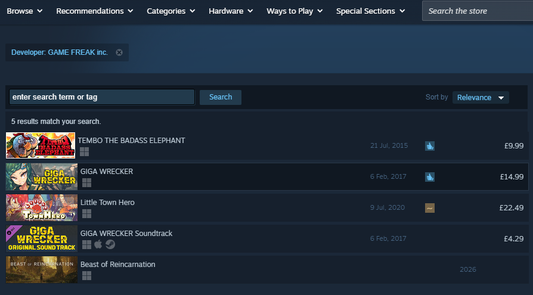
Task: Click the £4.29 price
Action: point(514,238)
